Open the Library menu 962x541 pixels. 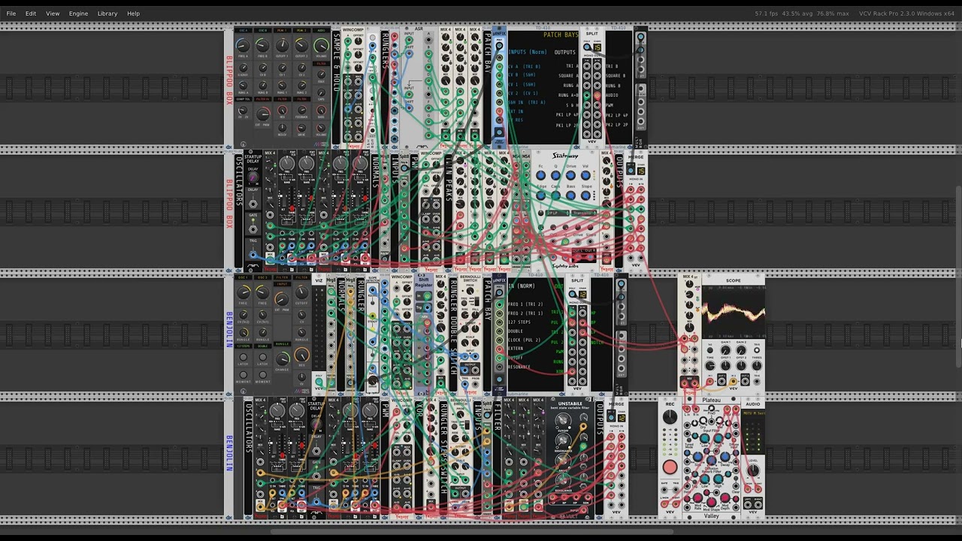[107, 14]
